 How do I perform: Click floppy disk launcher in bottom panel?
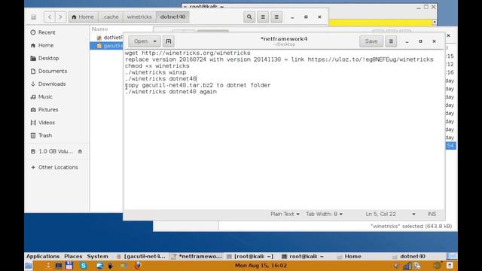(x=69, y=266)
